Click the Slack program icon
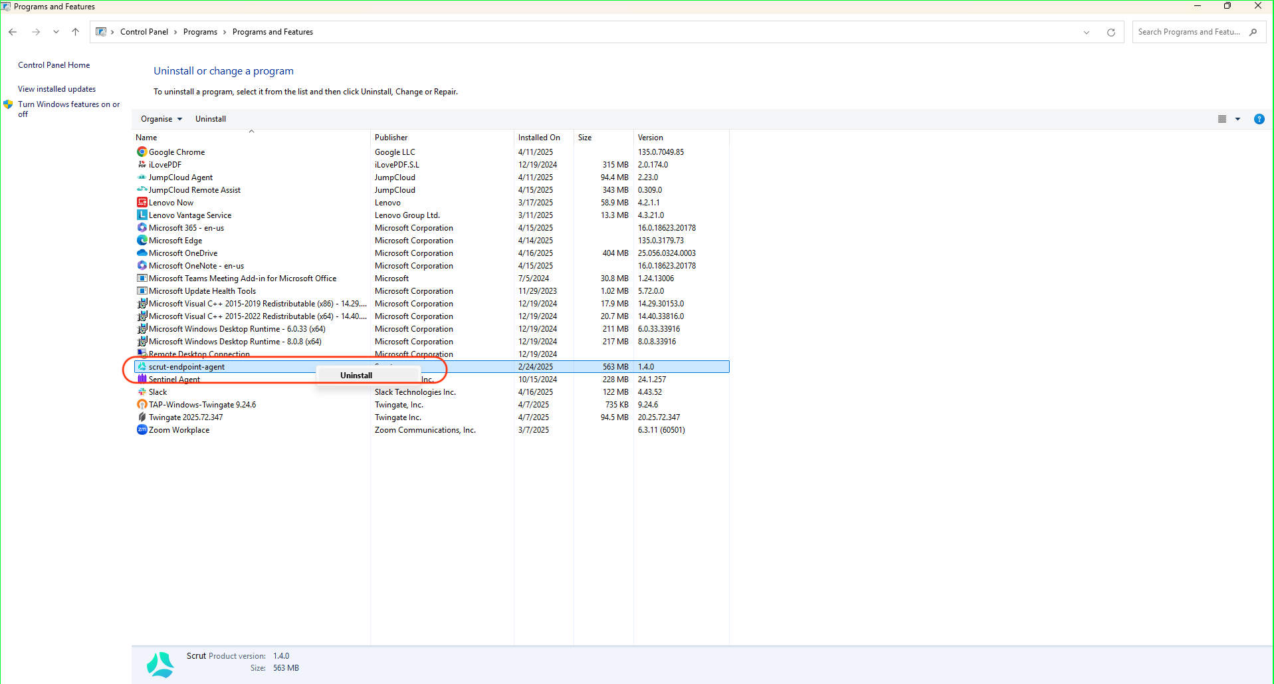 coord(142,392)
